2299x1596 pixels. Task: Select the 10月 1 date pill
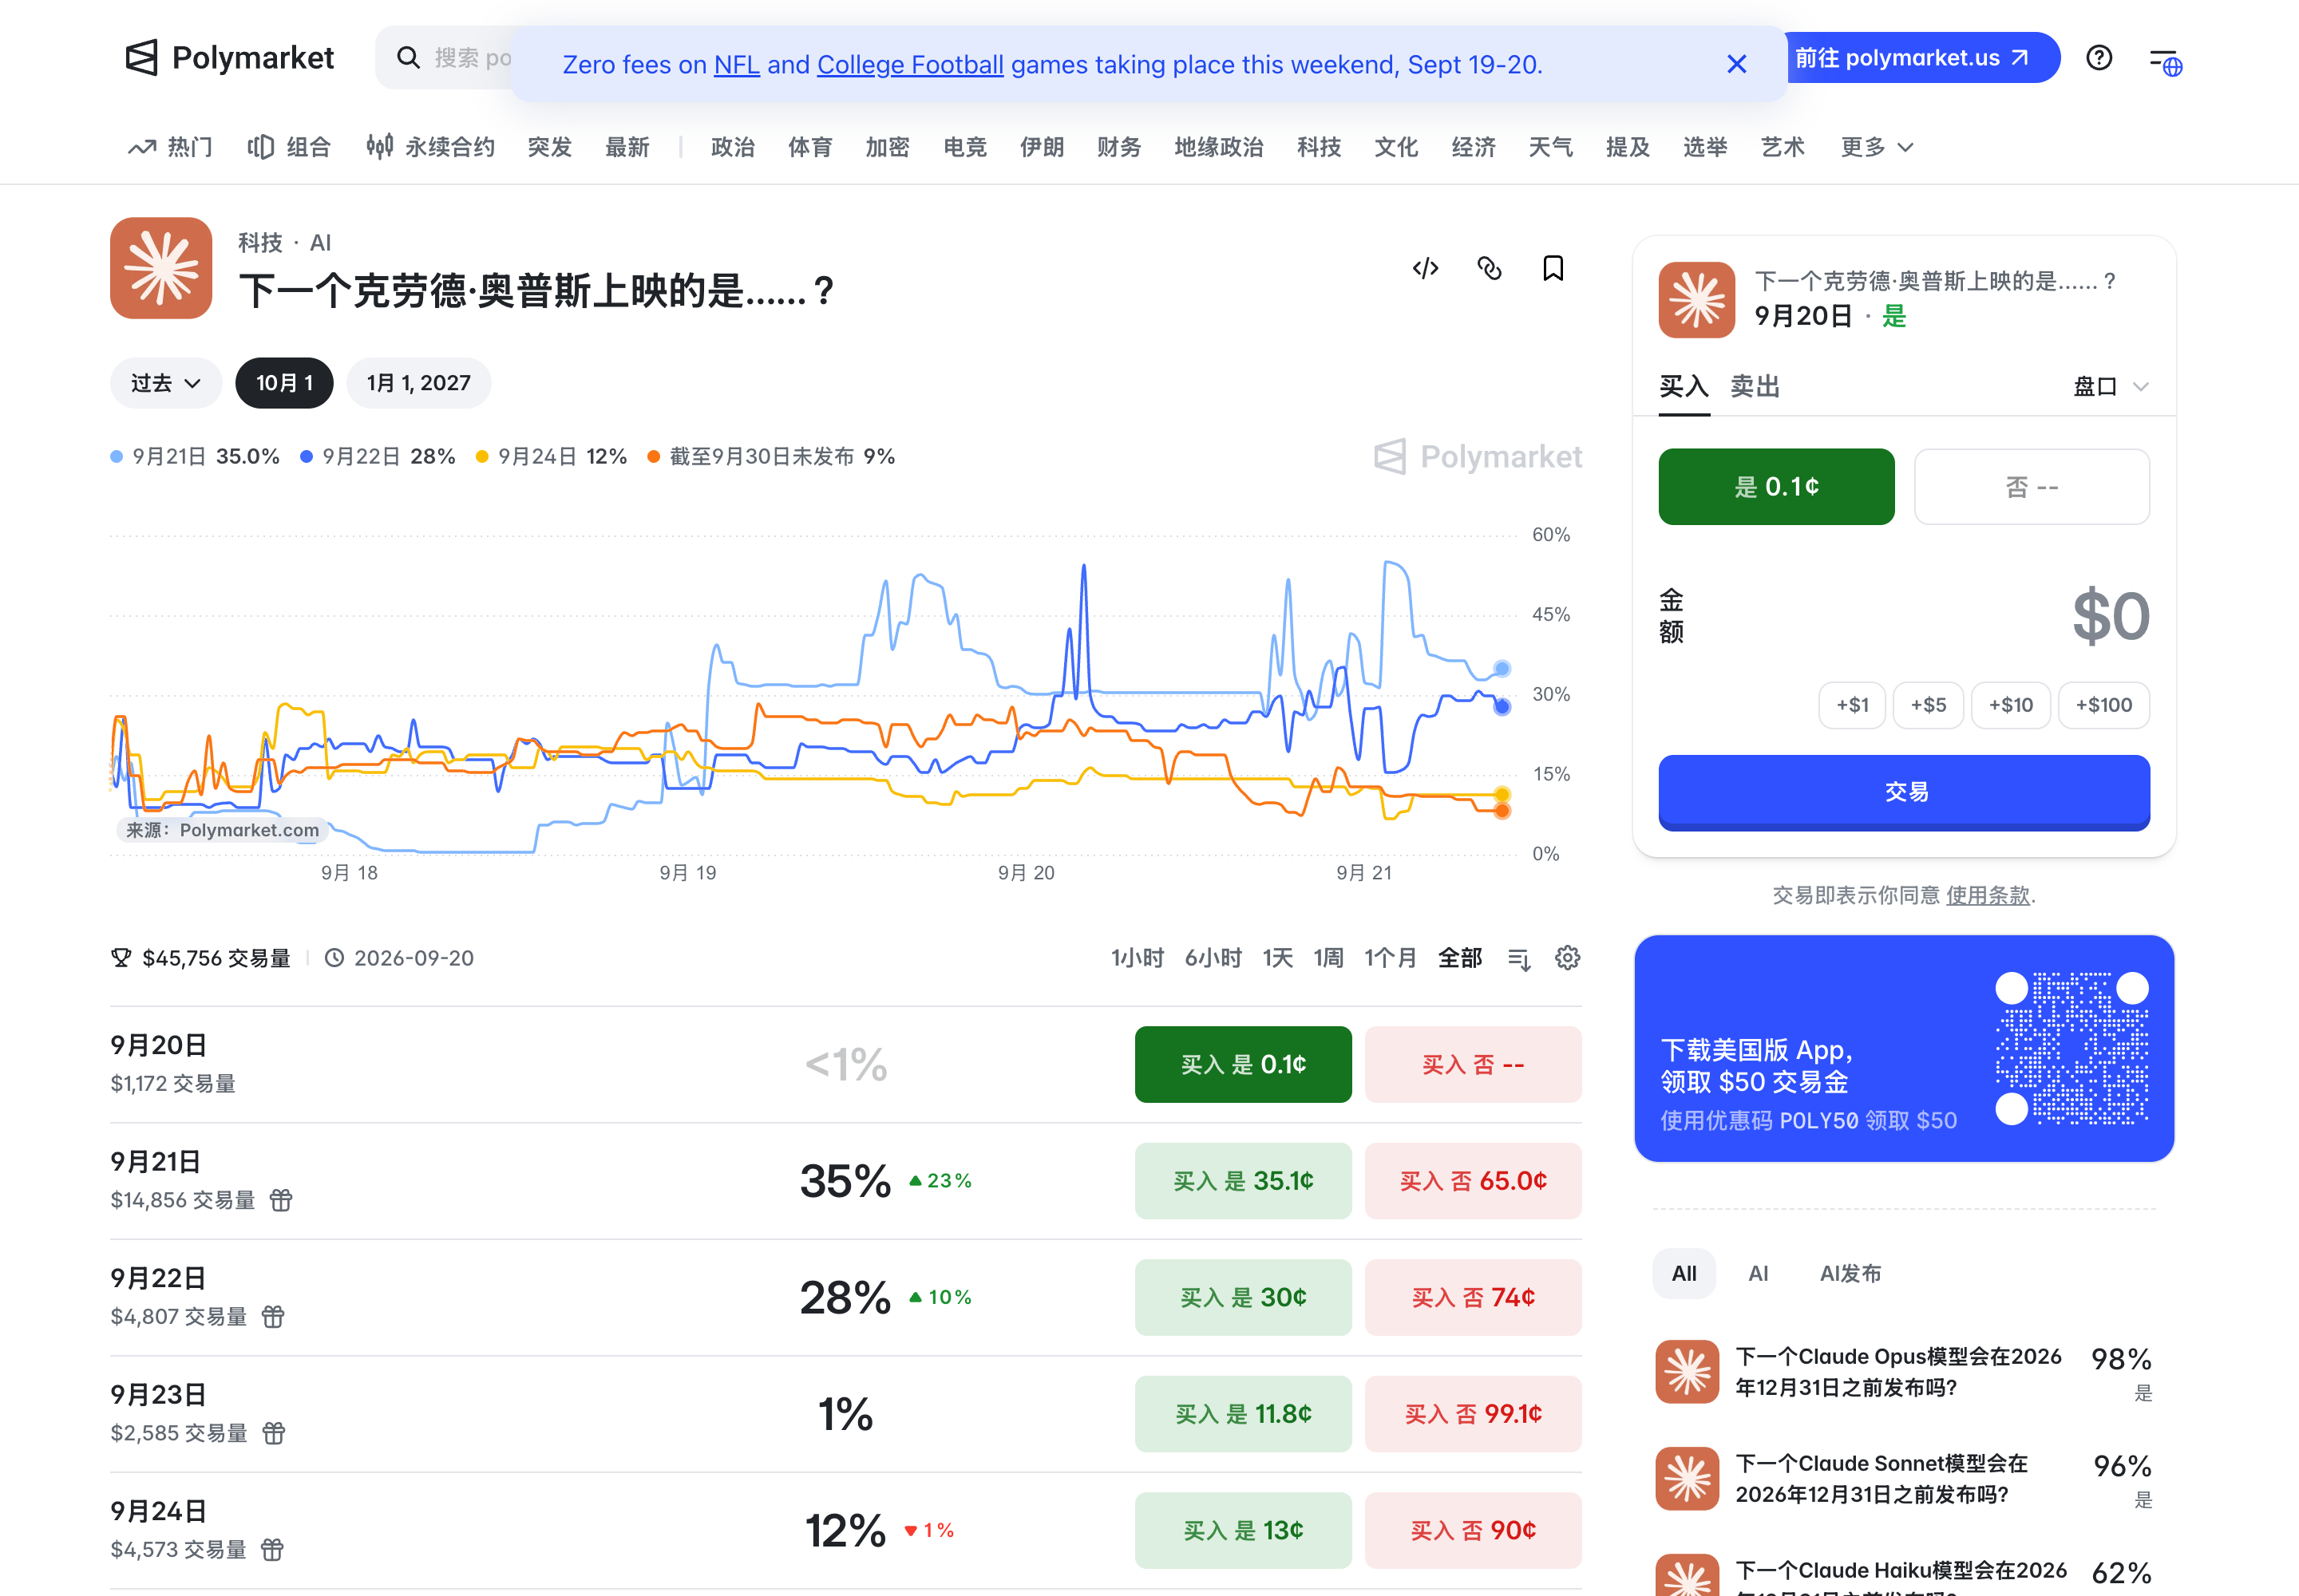click(284, 383)
